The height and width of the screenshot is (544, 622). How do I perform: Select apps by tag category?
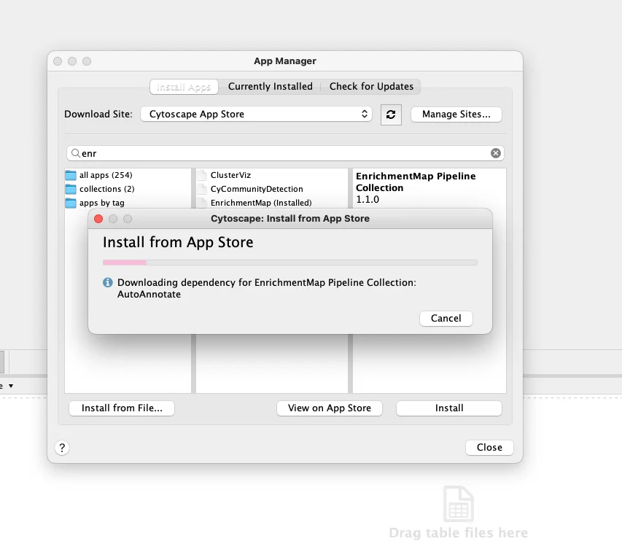(101, 203)
